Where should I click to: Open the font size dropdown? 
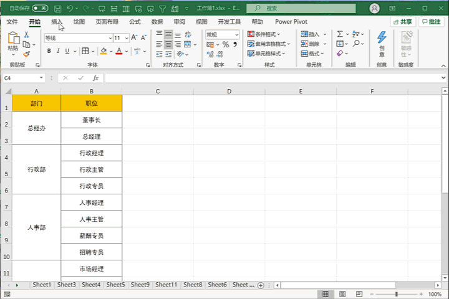[127, 38]
